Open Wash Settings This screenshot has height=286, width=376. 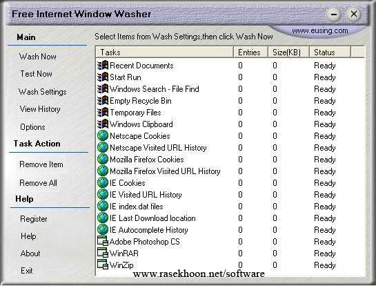43,92
